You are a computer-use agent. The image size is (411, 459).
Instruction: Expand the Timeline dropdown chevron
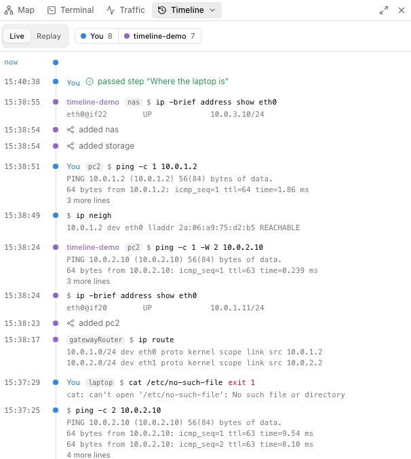[x=212, y=10]
